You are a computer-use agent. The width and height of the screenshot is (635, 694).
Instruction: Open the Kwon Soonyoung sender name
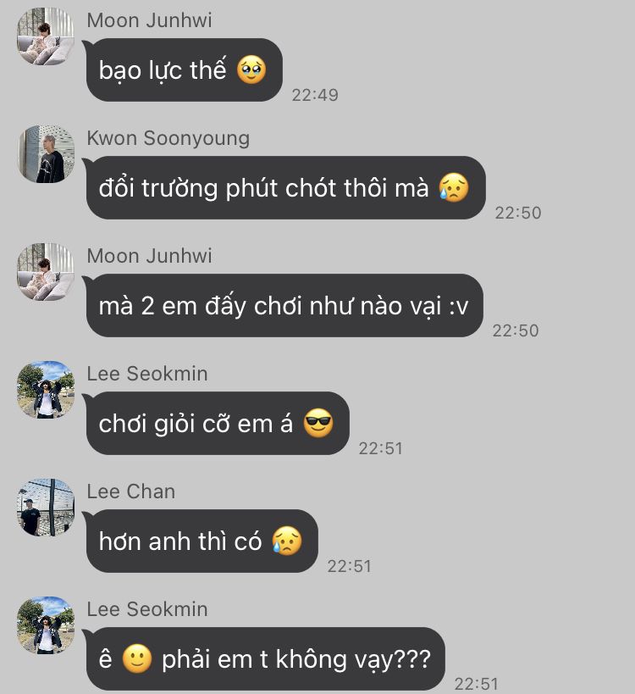pyautogui.click(x=168, y=138)
